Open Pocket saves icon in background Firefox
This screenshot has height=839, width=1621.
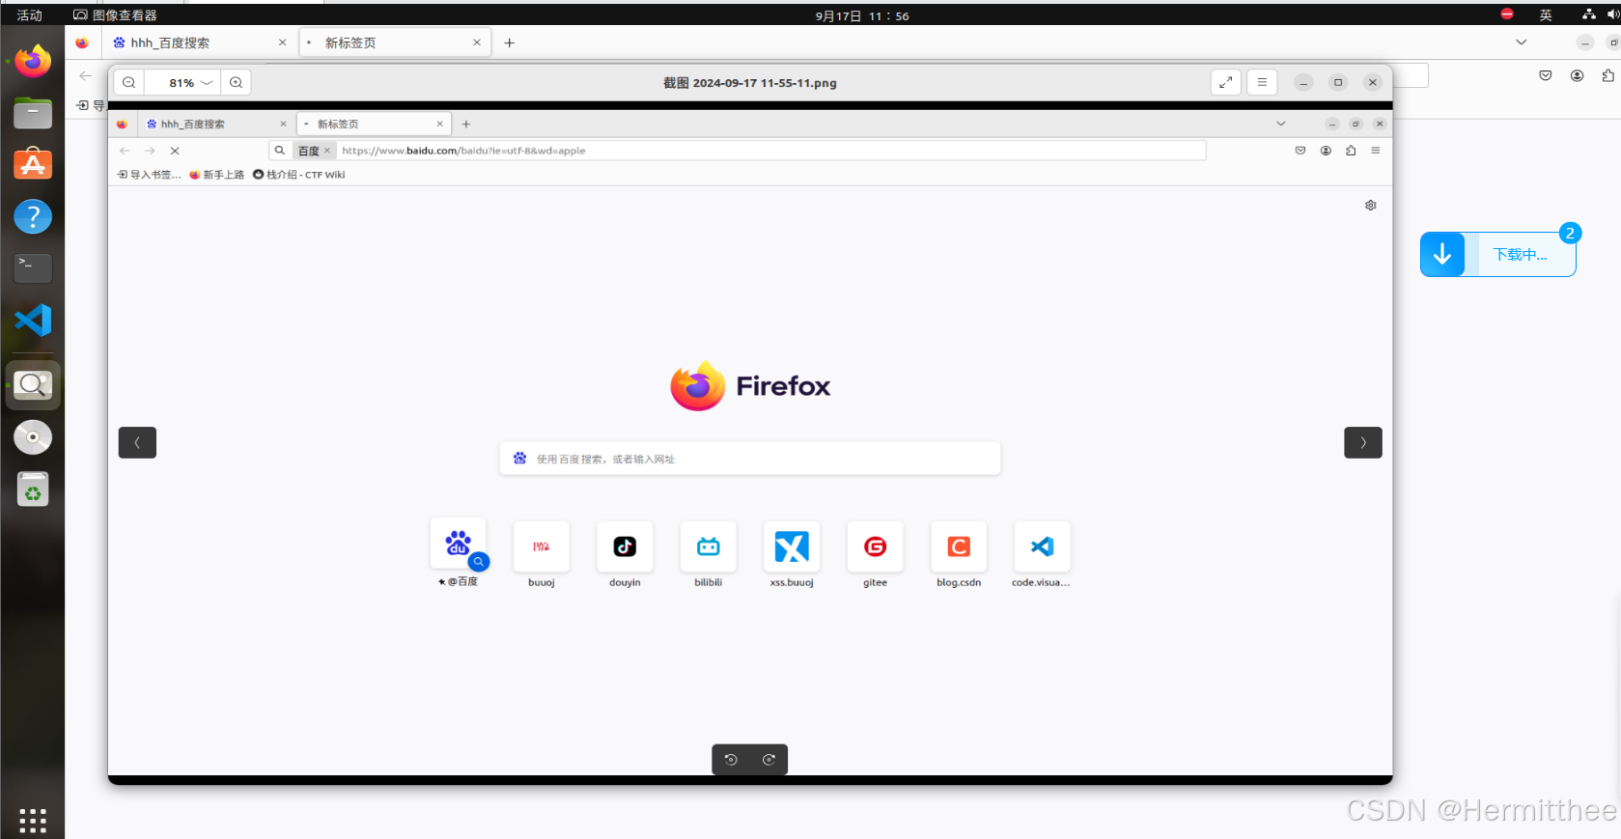tap(1546, 75)
